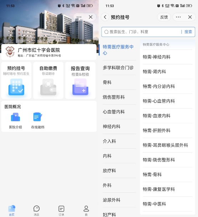
Task: Open the 消息 chat bubble icon
Action: (x=36, y=209)
